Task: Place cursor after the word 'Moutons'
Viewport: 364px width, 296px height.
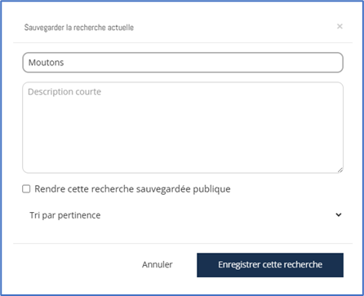Action: pos(64,63)
